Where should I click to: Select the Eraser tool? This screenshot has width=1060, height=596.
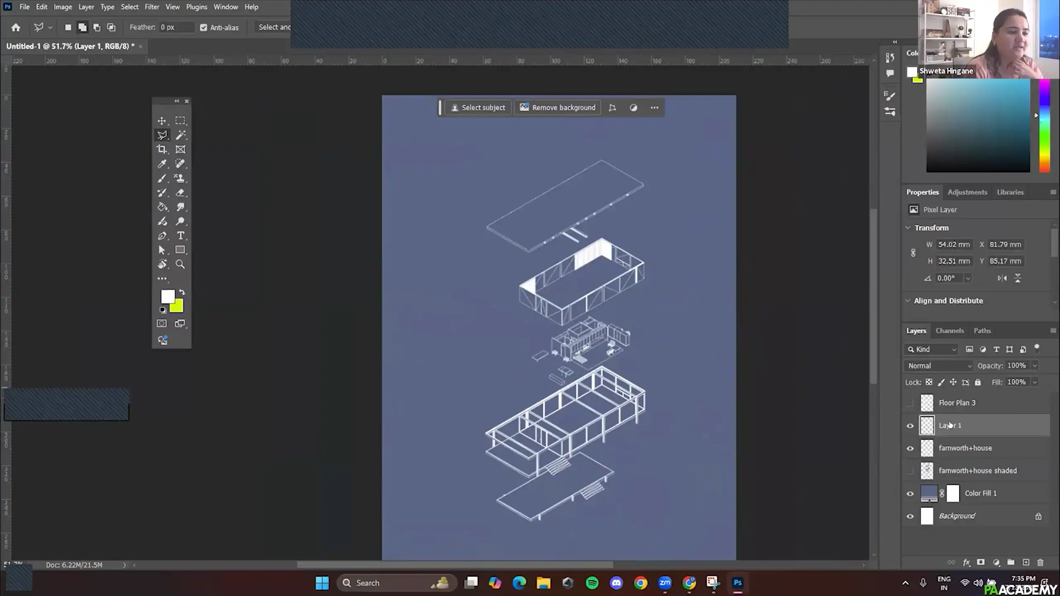coord(180,193)
